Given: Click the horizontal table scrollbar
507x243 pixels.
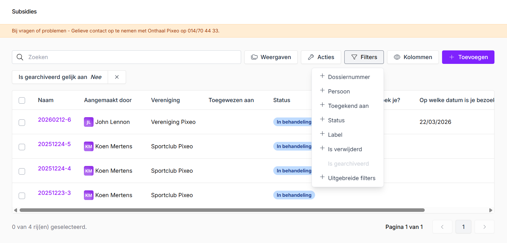Looking at the screenshot, I should tap(222, 210).
